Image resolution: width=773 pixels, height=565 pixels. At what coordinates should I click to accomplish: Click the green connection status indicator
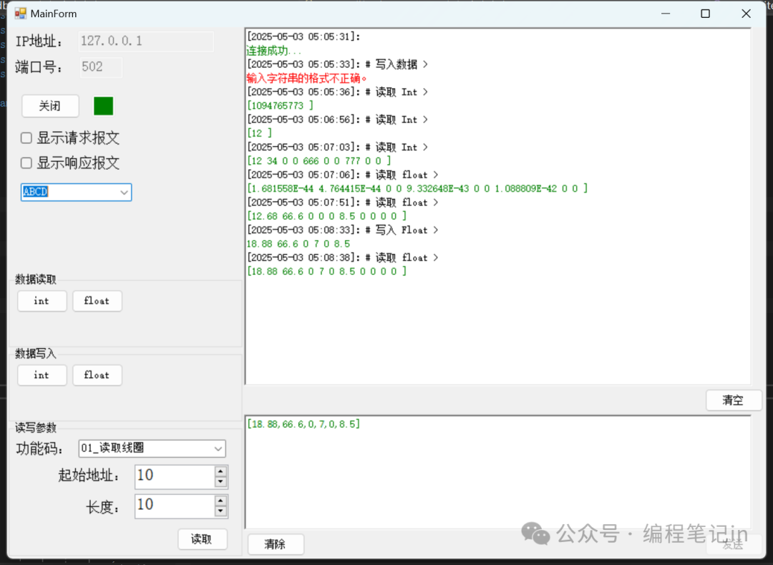104,106
